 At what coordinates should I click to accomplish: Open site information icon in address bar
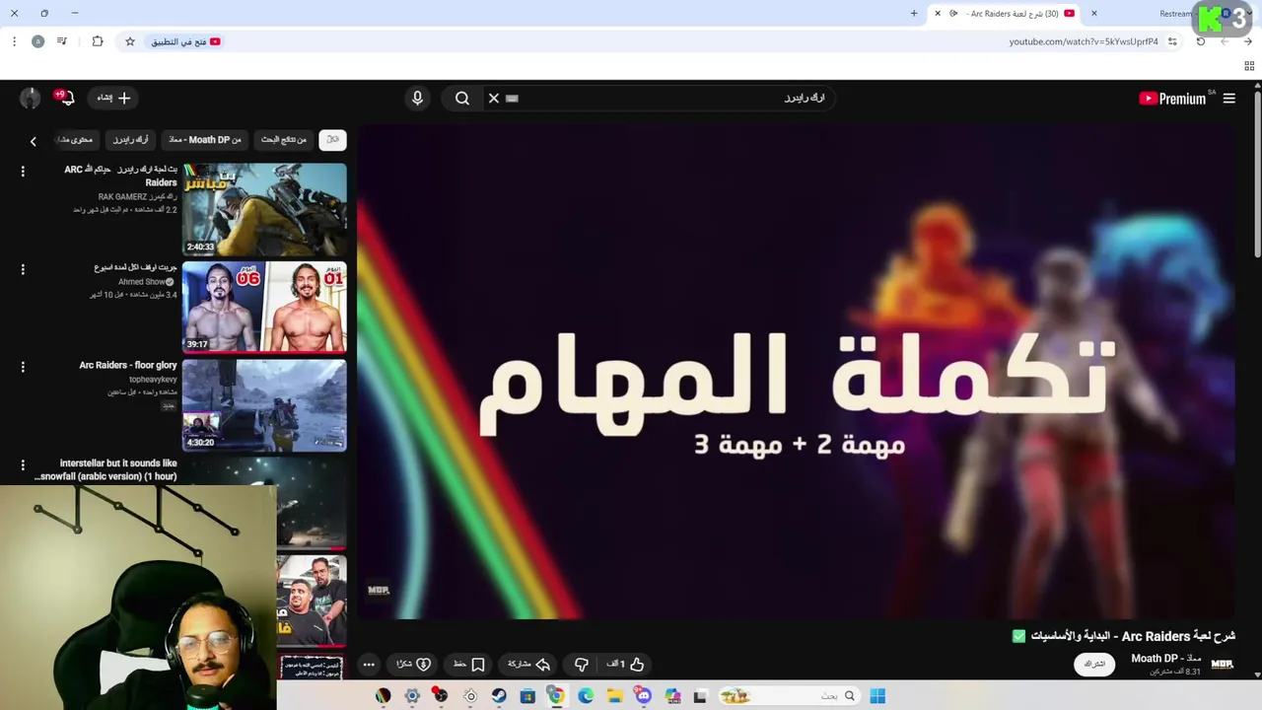pyautogui.click(x=1172, y=41)
